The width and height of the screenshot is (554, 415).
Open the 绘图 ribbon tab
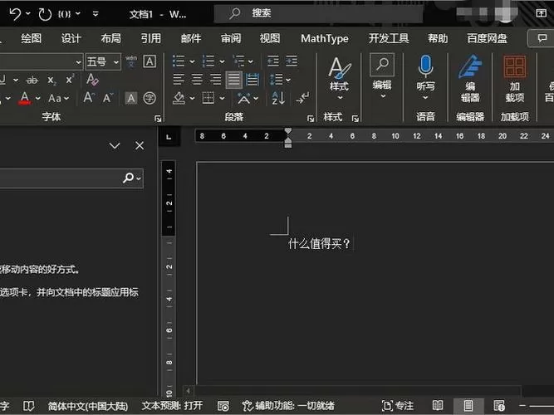click(31, 38)
